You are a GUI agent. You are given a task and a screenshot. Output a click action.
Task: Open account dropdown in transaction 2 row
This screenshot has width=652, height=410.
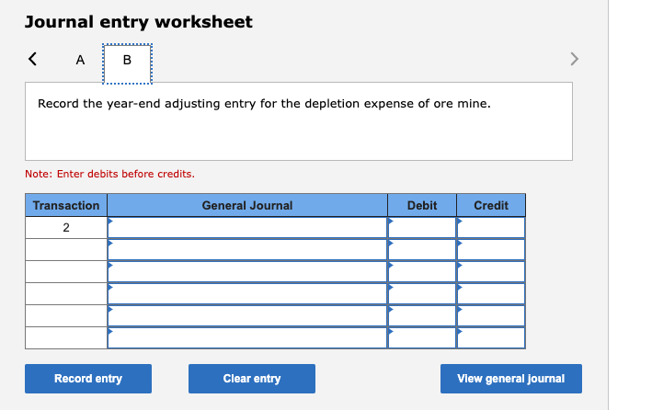click(247, 227)
